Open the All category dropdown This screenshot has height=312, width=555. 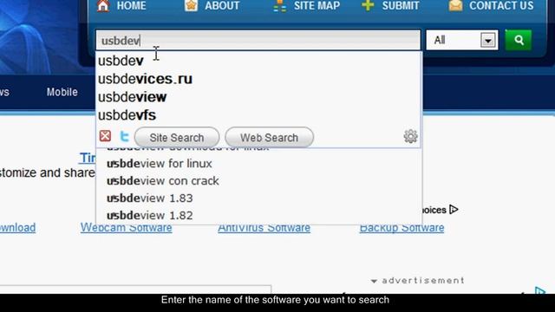462,40
